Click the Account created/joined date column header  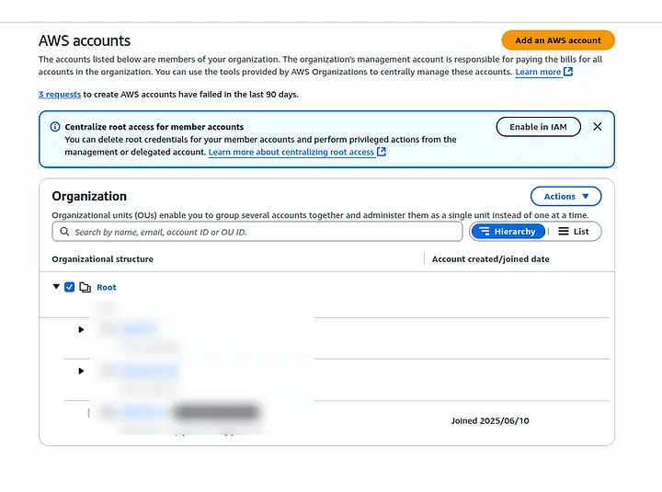491,259
